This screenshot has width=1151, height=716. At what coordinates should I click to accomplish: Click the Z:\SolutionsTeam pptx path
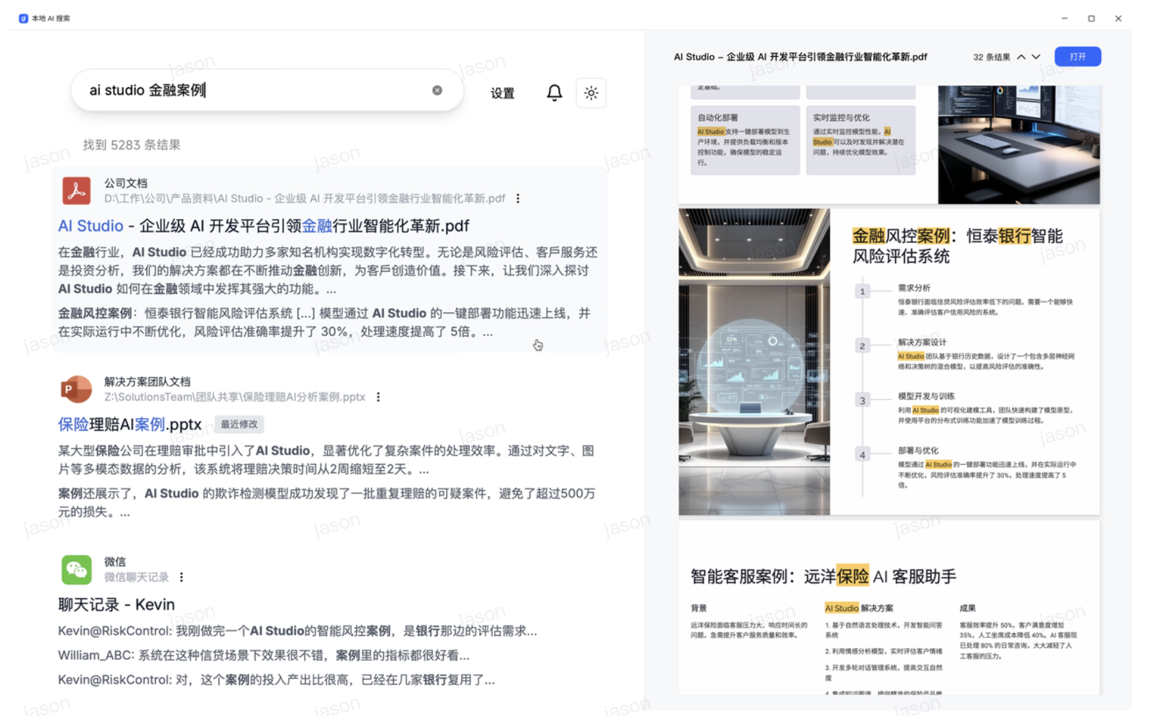[x=235, y=397]
